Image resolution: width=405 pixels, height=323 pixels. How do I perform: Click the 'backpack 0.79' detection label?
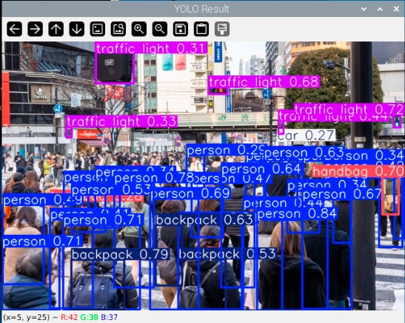point(121,255)
